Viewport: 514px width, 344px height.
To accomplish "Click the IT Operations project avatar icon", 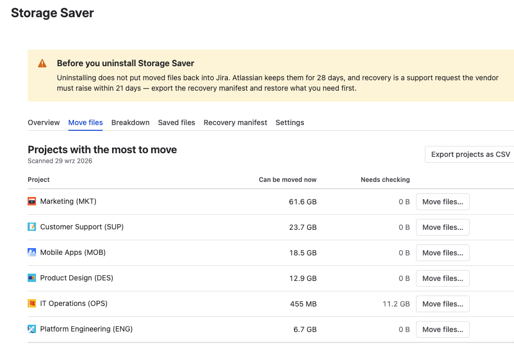I will 32,303.
